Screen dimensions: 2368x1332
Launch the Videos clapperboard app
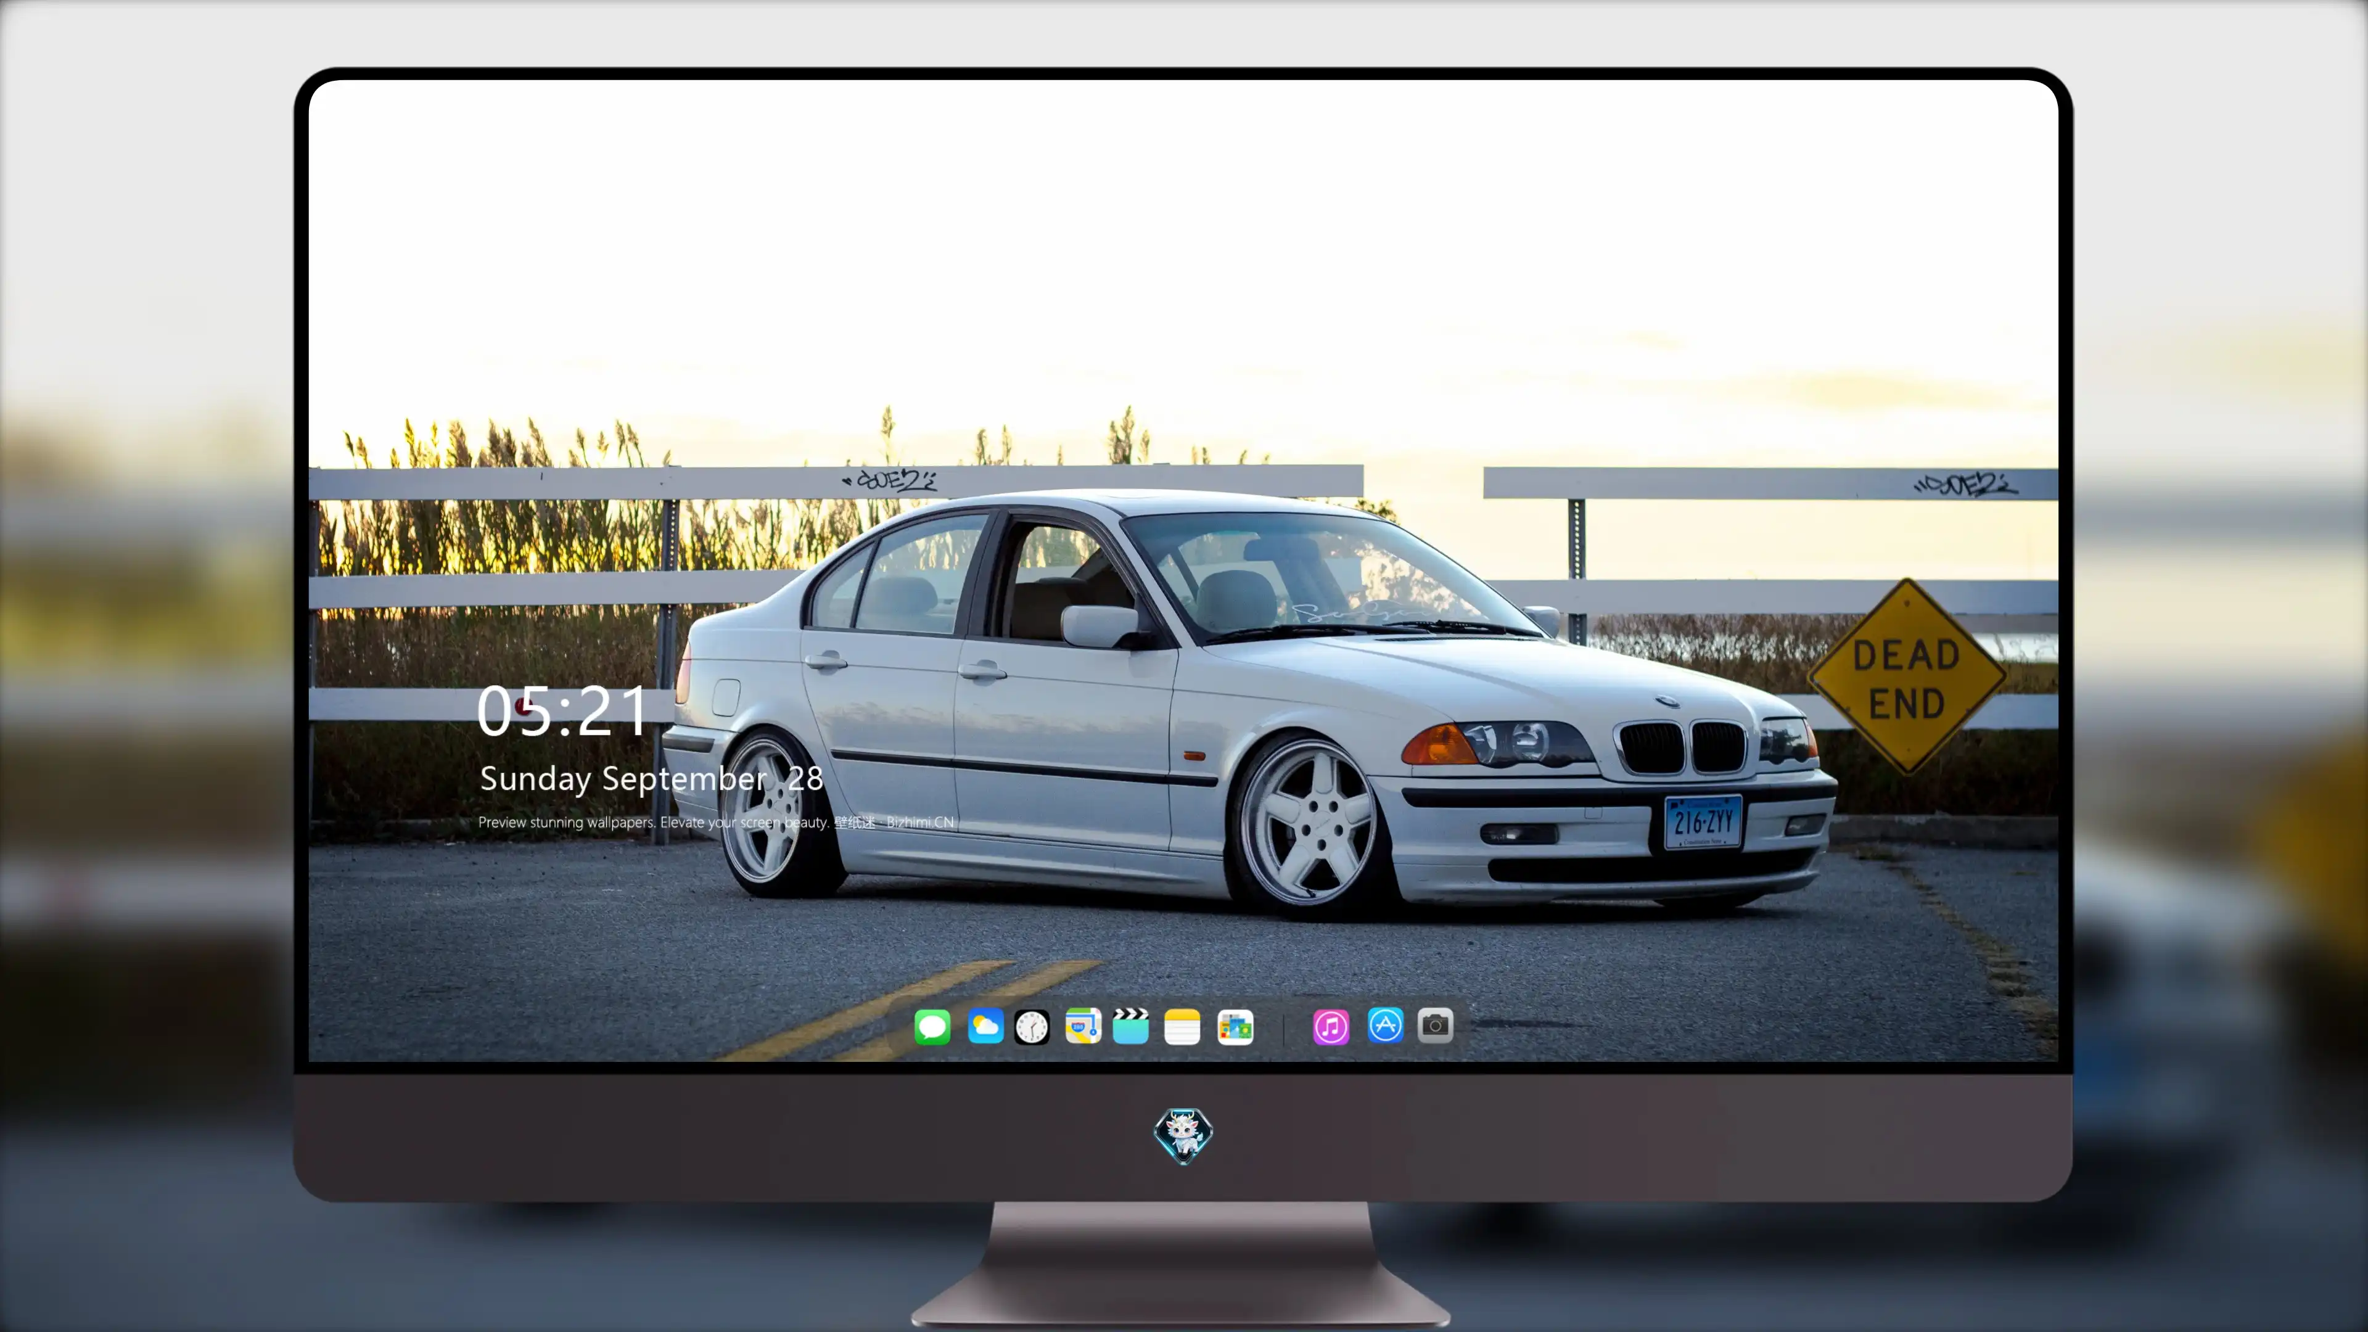1131,1026
